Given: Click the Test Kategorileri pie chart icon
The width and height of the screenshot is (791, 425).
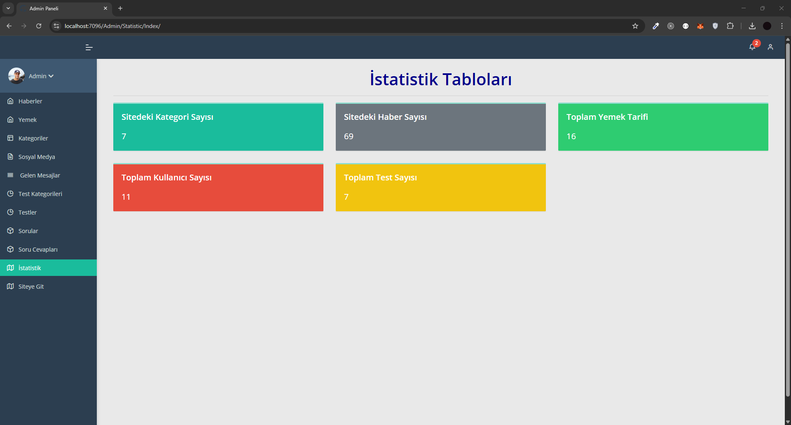Looking at the screenshot, I should point(10,194).
